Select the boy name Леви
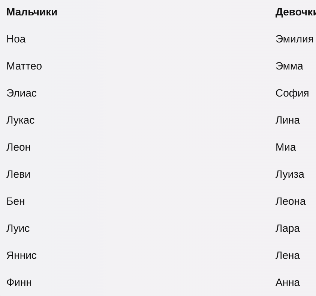Viewport: 316px width, 296px height. [x=18, y=174]
